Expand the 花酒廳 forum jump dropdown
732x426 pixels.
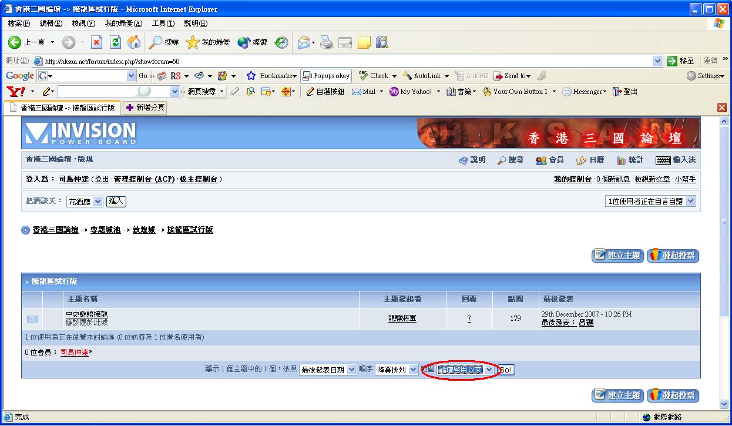click(85, 202)
